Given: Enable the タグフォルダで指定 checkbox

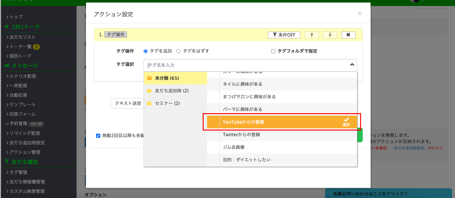Looking at the screenshot, I should click(274, 51).
